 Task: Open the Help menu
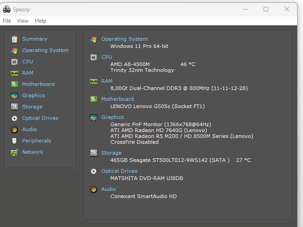(x=40, y=21)
